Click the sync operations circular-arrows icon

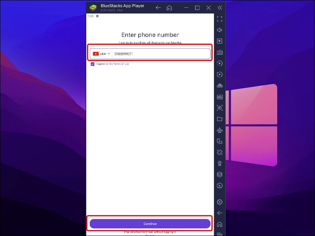point(220,75)
